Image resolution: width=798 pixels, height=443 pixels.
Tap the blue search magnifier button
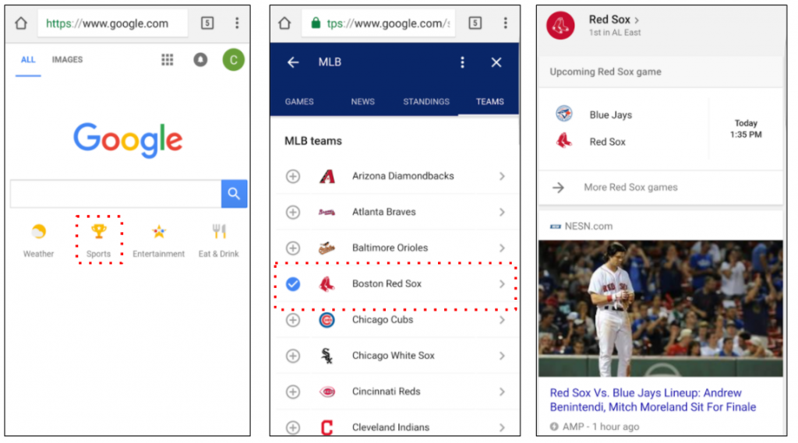pyautogui.click(x=234, y=193)
